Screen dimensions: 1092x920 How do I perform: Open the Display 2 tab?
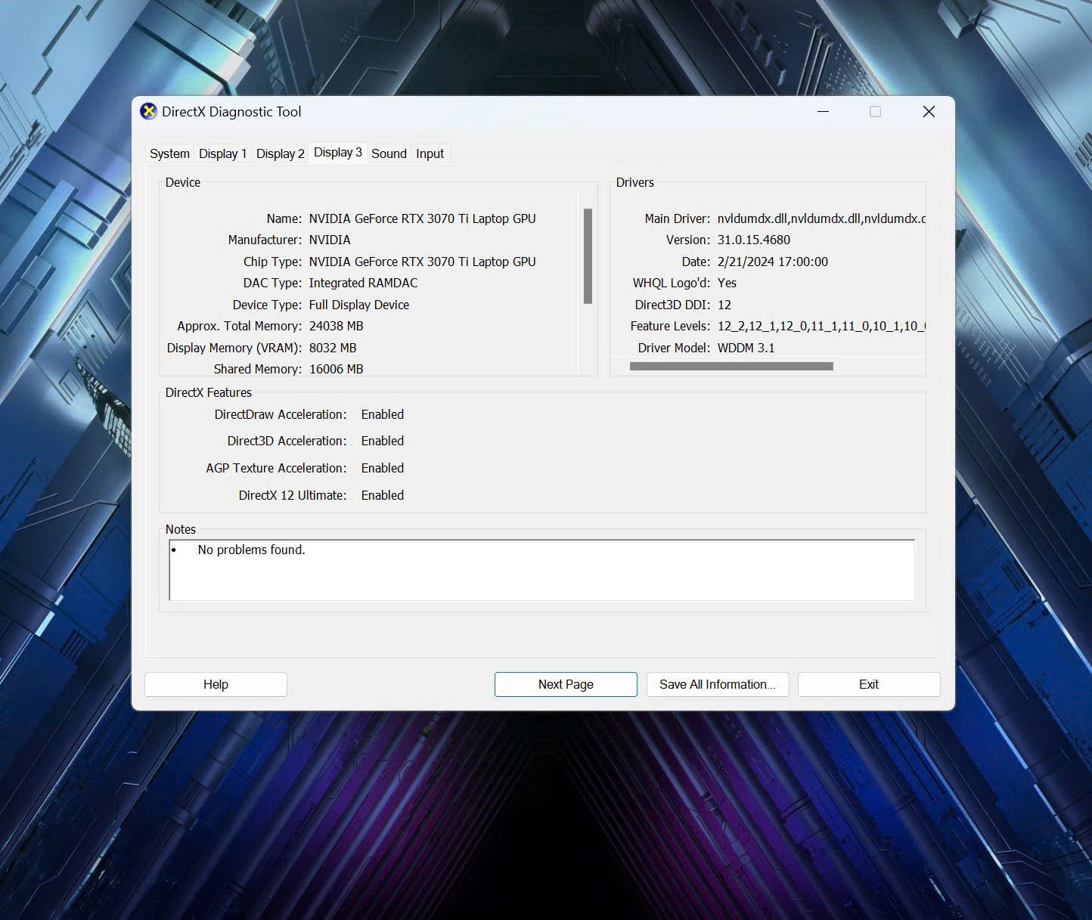[x=280, y=153]
